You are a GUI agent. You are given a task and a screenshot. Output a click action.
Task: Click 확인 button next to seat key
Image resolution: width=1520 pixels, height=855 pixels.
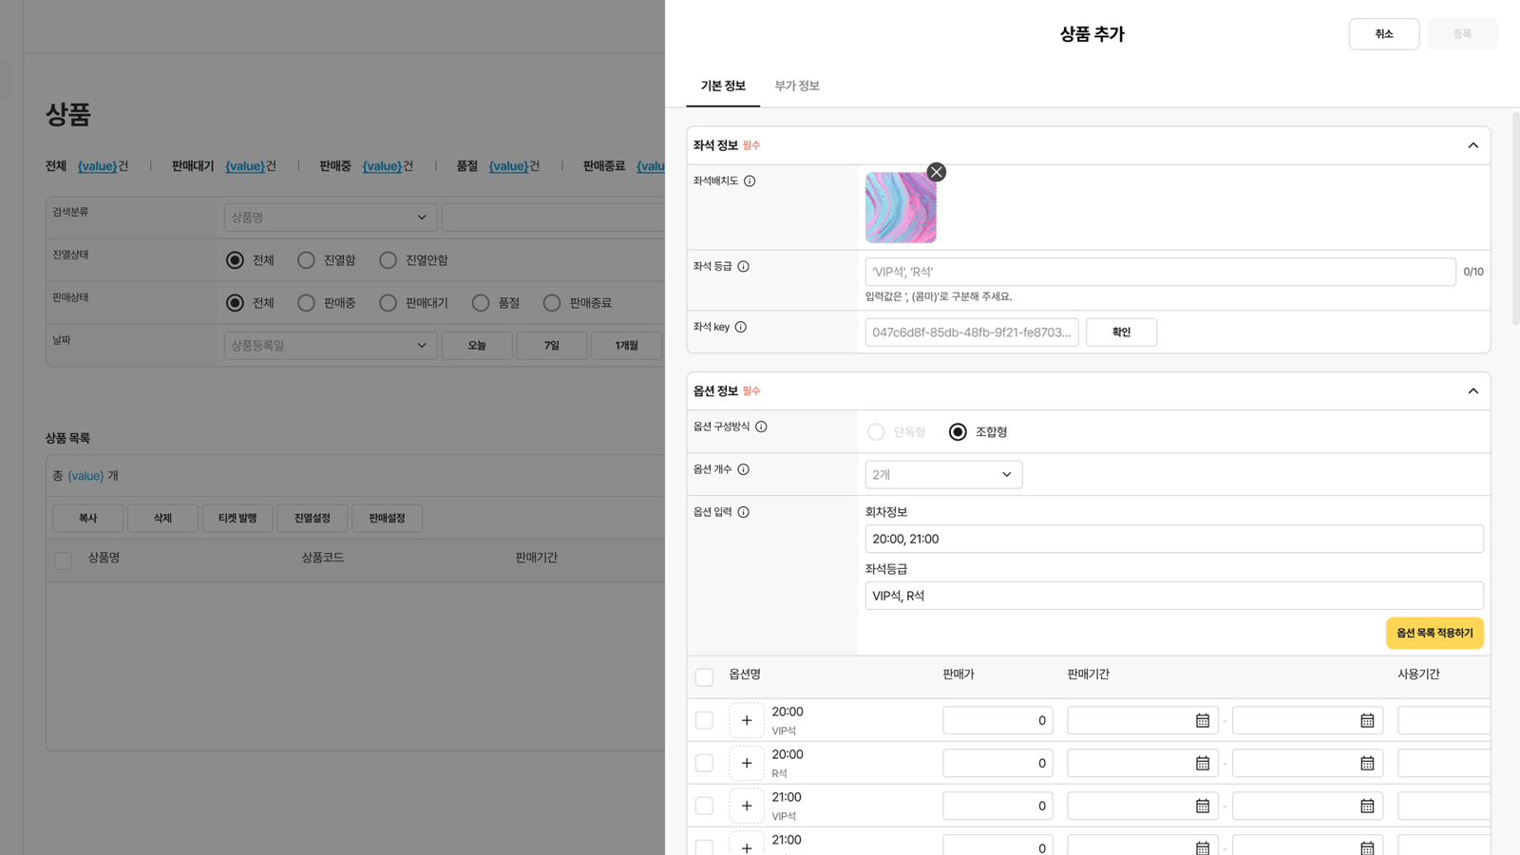coord(1121,332)
